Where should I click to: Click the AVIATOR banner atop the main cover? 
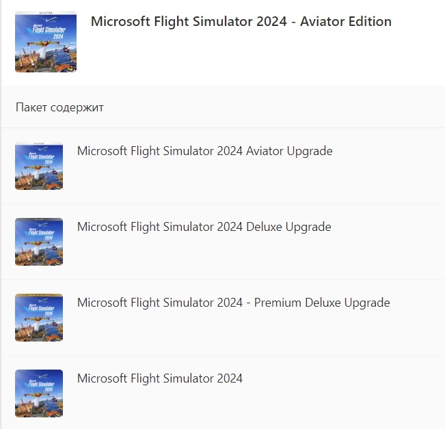[x=45, y=14]
